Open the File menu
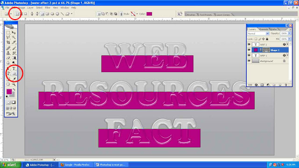The height and width of the screenshot is (168, 299). pyautogui.click(x=7, y=8)
